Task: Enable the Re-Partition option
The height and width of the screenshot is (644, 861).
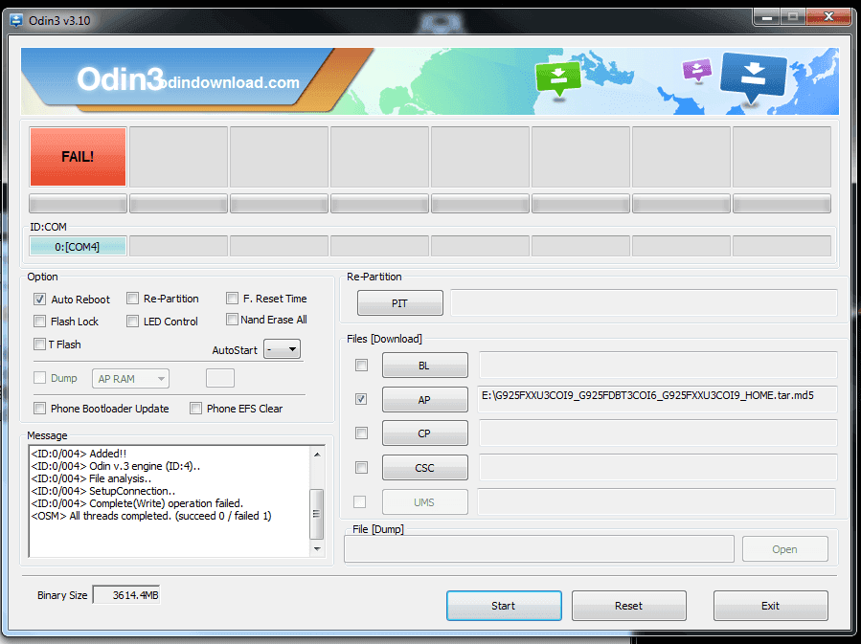Action: point(132,299)
